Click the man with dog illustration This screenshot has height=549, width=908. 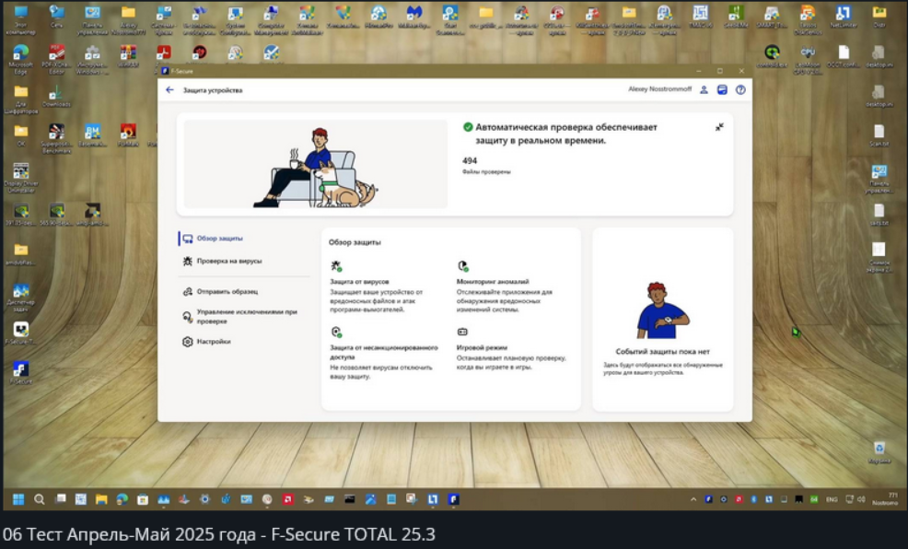[316, 166]
